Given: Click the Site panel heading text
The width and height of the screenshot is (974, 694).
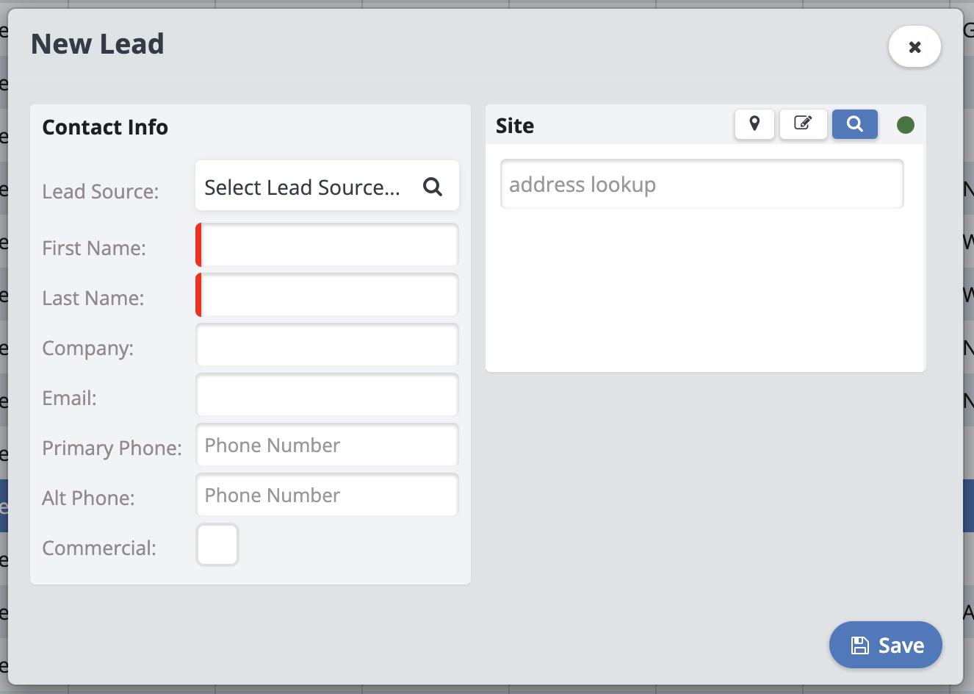Looking at the screenshot, I should [x=515, y=126].
